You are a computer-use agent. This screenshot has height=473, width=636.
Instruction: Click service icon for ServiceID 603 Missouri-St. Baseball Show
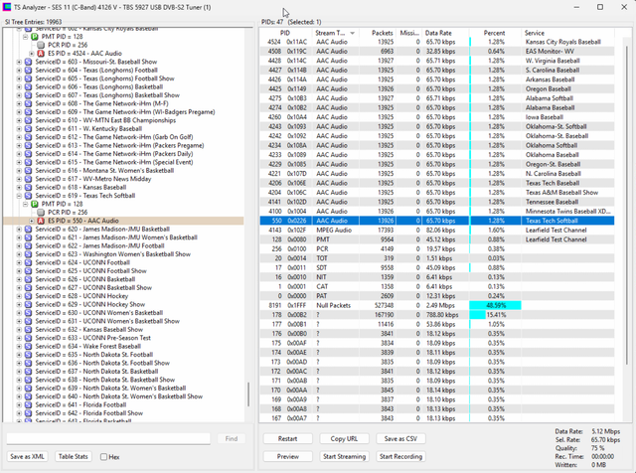[28, 62]
